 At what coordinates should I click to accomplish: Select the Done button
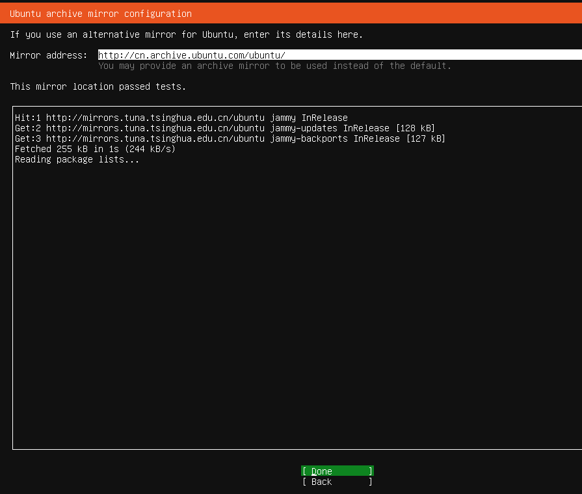point(337,471)
